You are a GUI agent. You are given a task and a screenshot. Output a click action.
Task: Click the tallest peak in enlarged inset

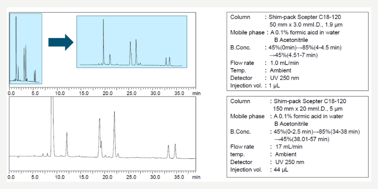(103, 42)
